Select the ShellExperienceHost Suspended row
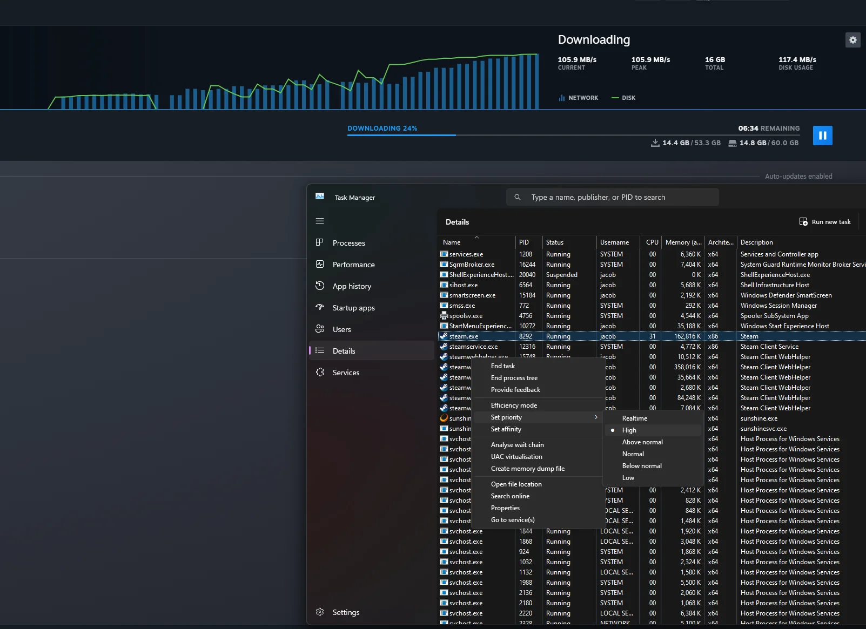The width and height of the screenshot is (866, 629). pyautogui.click(x=652, y=275)
